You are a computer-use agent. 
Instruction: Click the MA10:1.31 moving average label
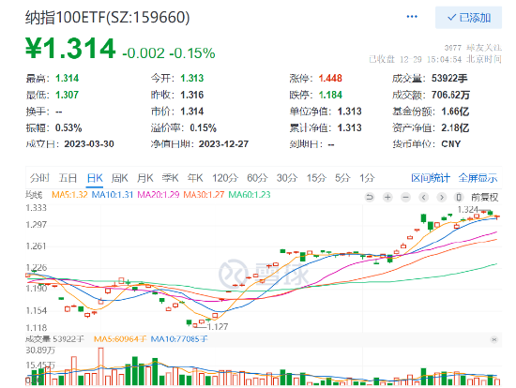click(113, 195)
